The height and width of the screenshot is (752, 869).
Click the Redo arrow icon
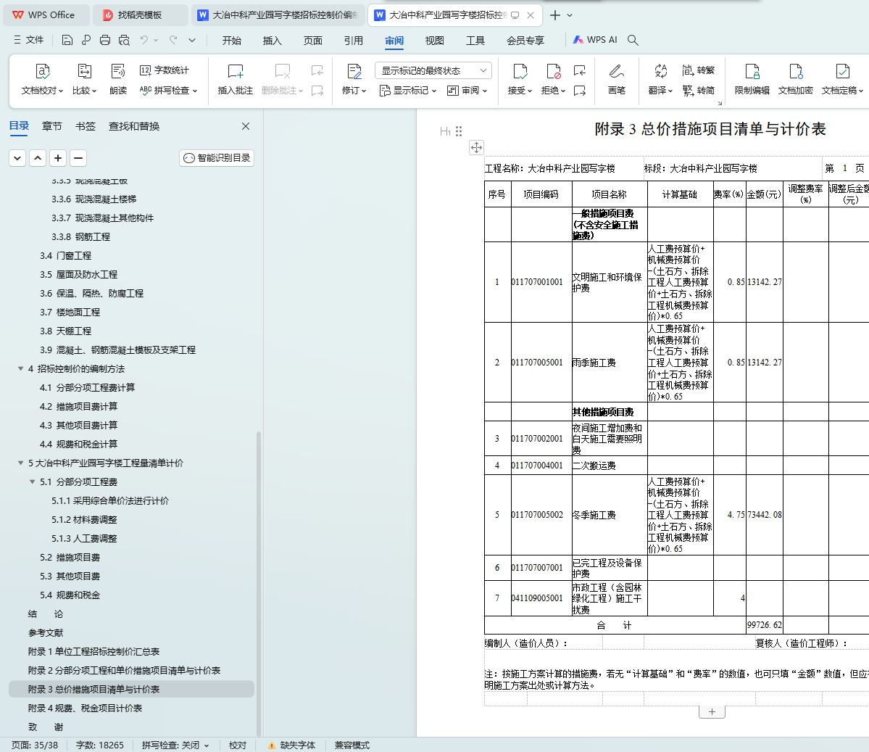click(x=173, y=40)
